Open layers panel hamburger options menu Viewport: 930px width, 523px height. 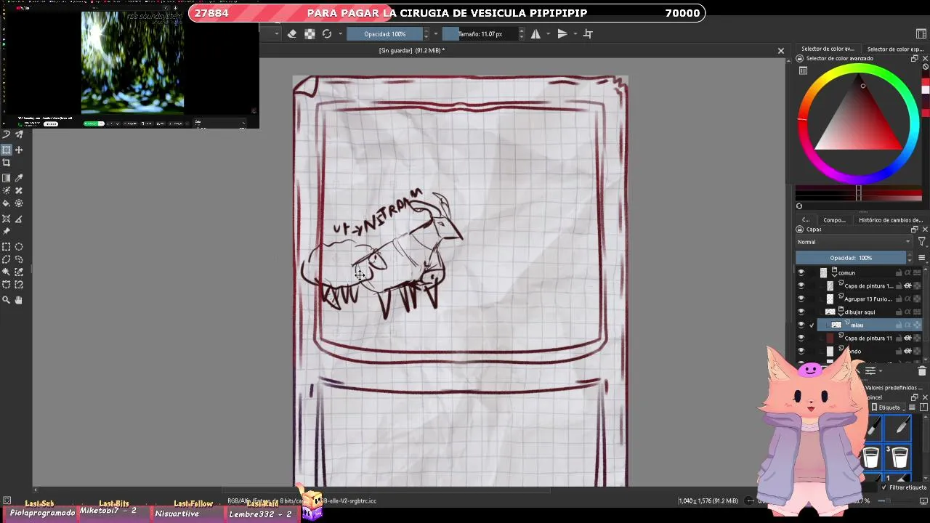click(921, 258)
